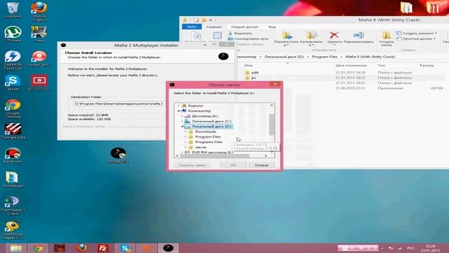Switch to the Главная ribbon tab
Image resolution: width=449 pixels, height=253 pixels.
(x=214, y=27)
